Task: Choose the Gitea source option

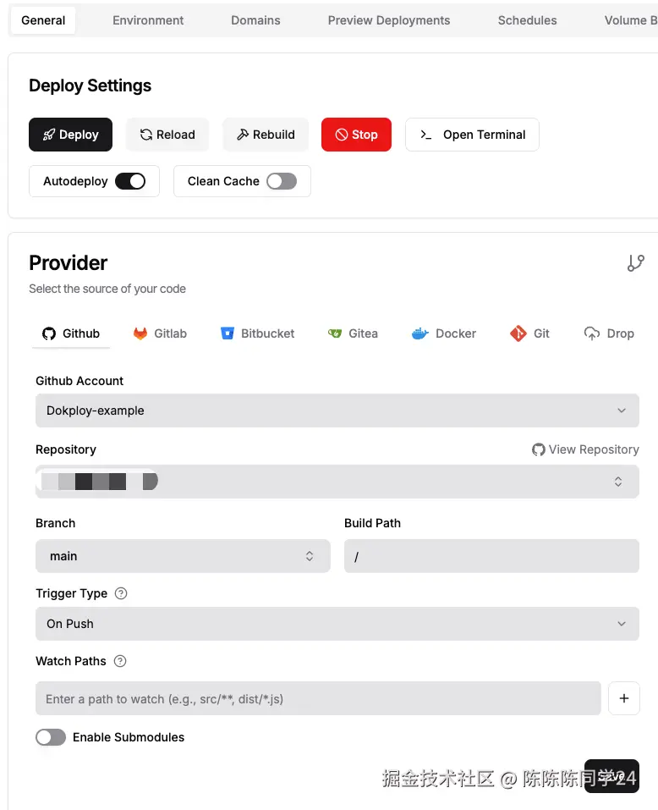Action: click(353, 333)
